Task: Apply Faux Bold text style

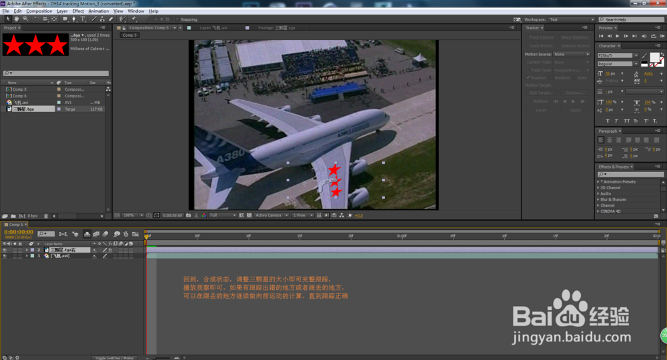Action: (608, 121)
